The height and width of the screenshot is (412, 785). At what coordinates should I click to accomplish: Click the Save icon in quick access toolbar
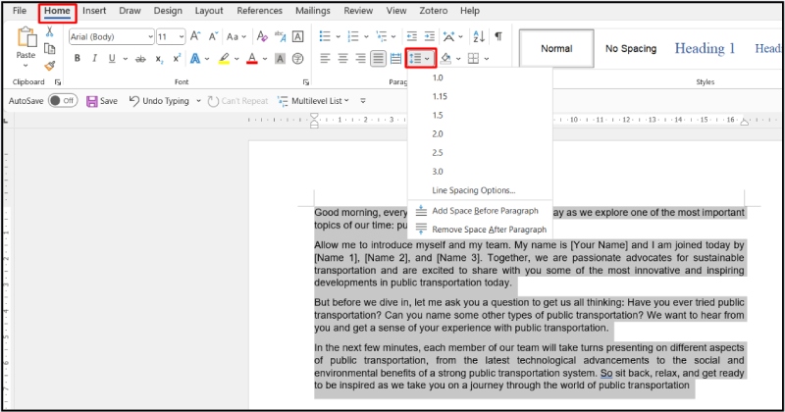click(x=101, y=100)
